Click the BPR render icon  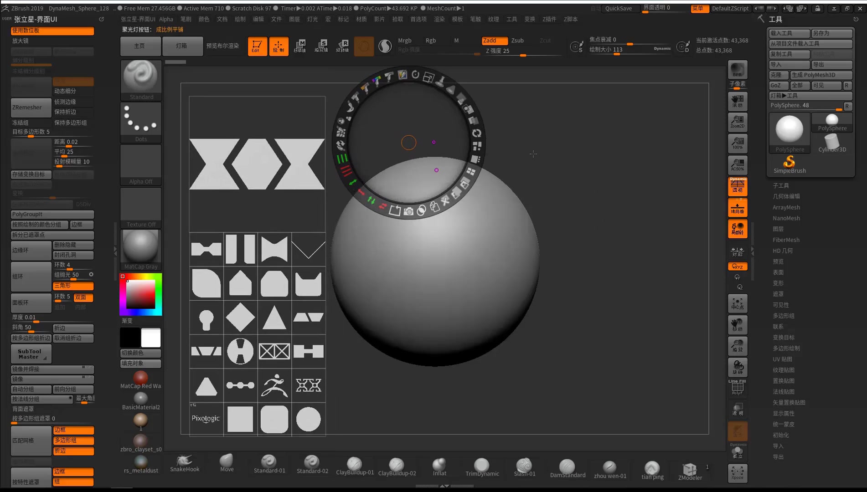coord(737,70)
